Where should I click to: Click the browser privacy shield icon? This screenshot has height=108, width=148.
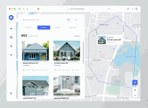[38, 9]
